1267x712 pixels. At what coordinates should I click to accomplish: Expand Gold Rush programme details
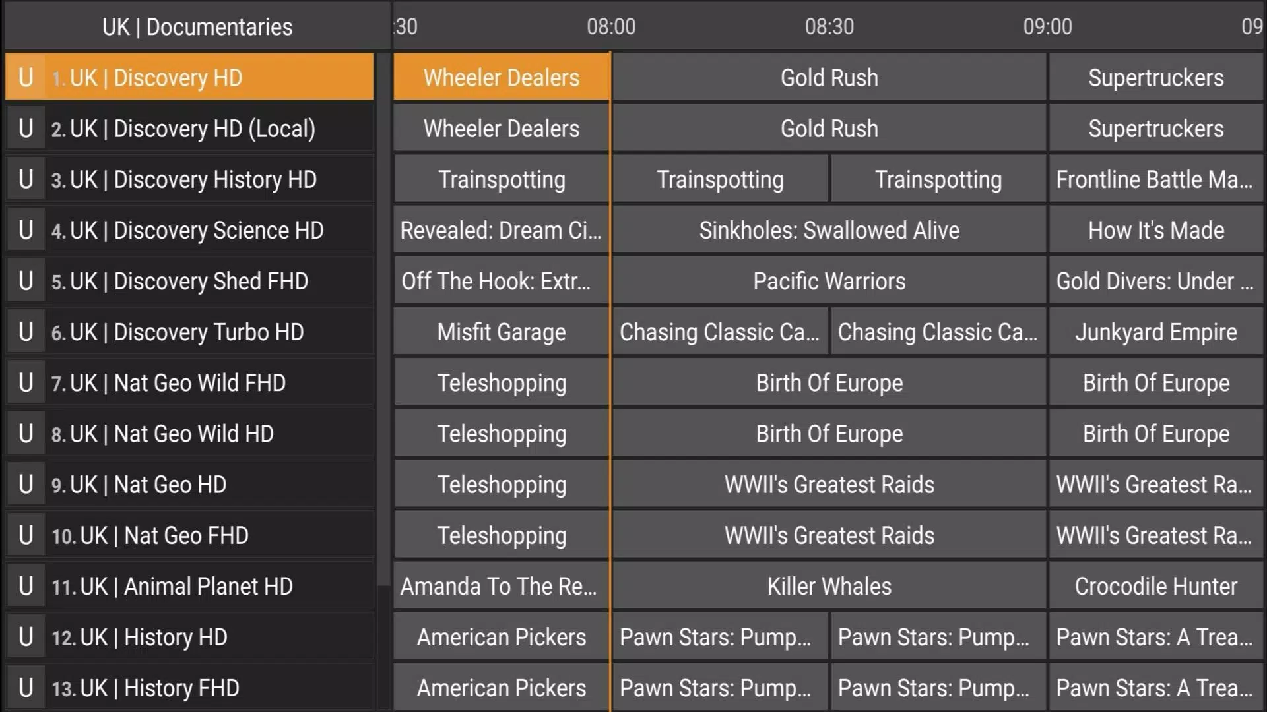pyautogui.click(x=828, y=77)
